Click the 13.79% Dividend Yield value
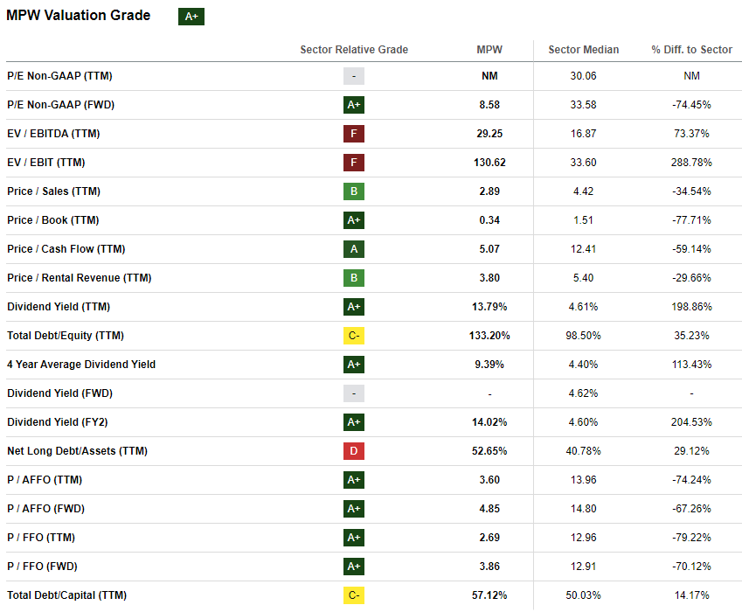Image resolution: width=742 pixels, height=612 pixels. click(489, 307)
